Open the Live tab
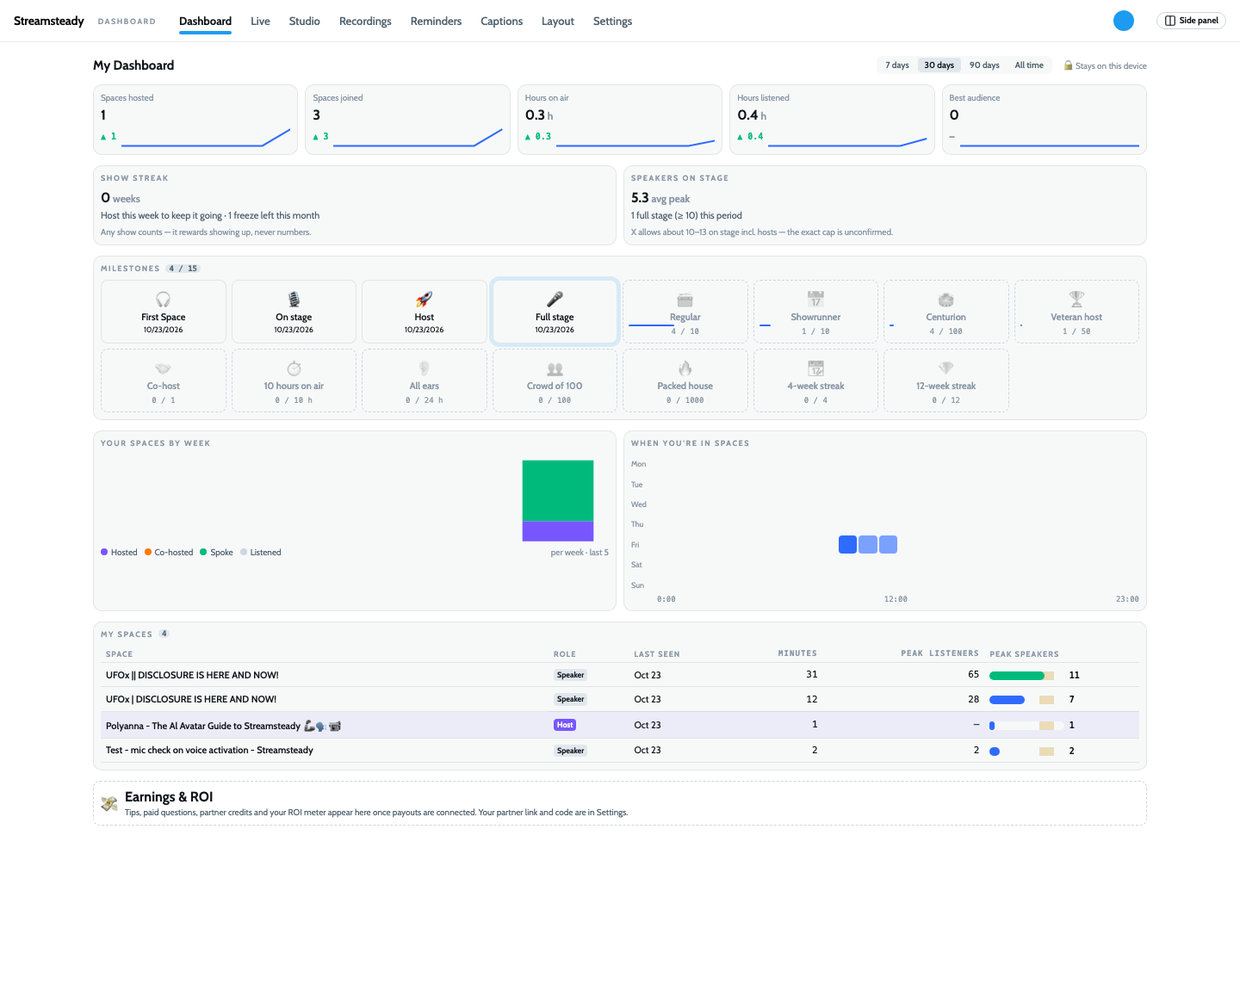Screen dimensions: 1240x990 (260, 22)
